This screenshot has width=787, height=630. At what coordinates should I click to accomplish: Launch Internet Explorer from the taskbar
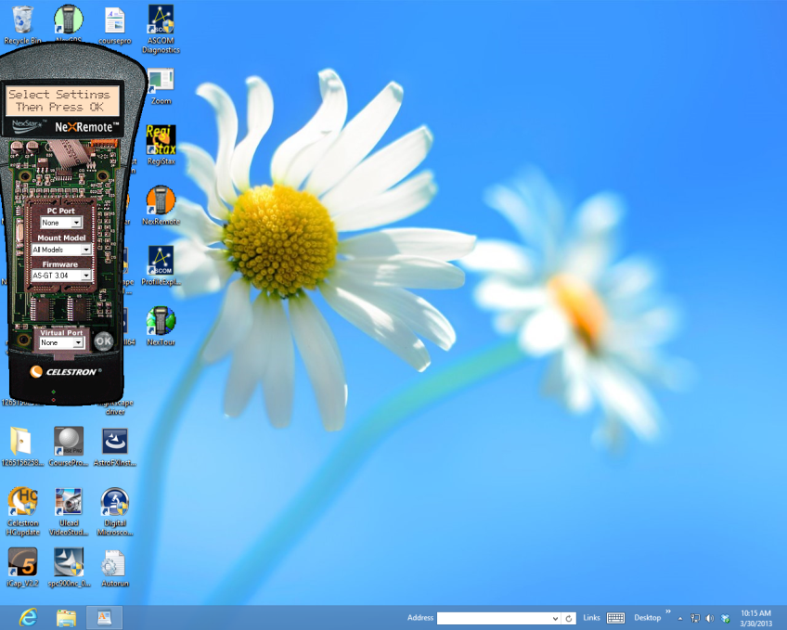click(29, 617)
